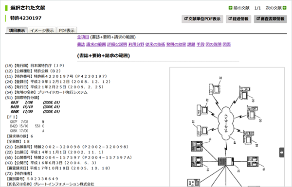Click the 請求項の数 6 line
This screenshot has width=292, height=187.
[20, 136]
